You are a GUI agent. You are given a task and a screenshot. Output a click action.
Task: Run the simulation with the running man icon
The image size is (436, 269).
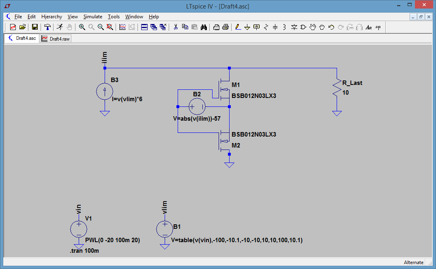point(60,27)
